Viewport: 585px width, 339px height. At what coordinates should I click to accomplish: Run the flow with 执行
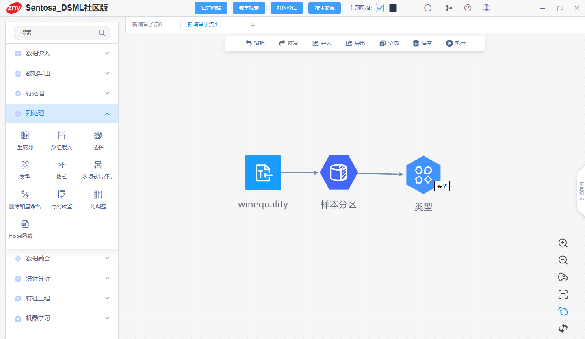456,43
